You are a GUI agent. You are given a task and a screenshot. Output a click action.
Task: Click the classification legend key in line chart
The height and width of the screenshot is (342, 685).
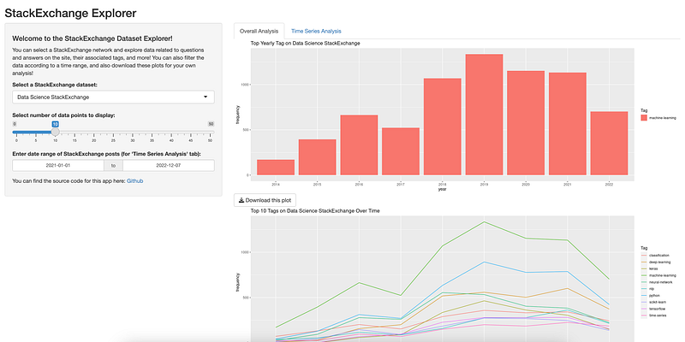644,256
